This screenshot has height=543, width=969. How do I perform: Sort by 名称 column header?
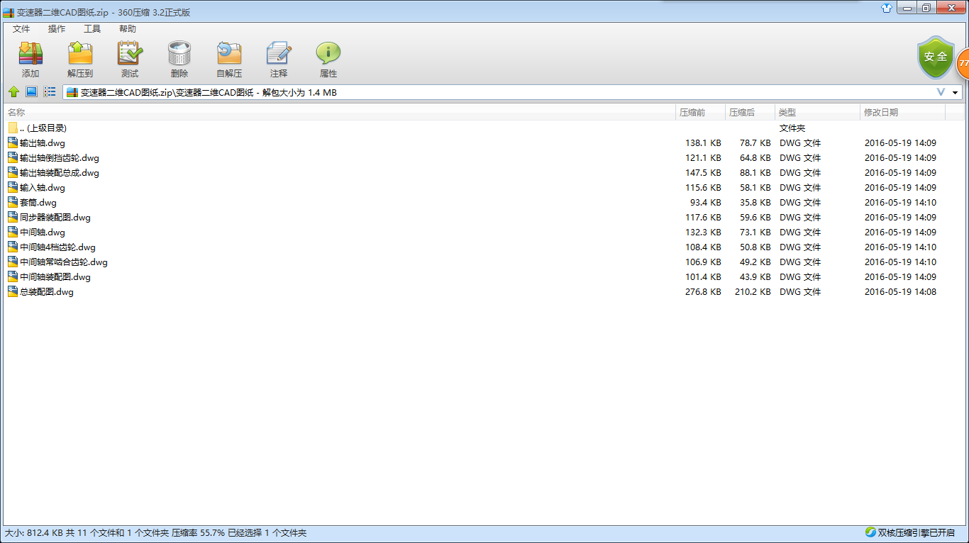[340, 113]
